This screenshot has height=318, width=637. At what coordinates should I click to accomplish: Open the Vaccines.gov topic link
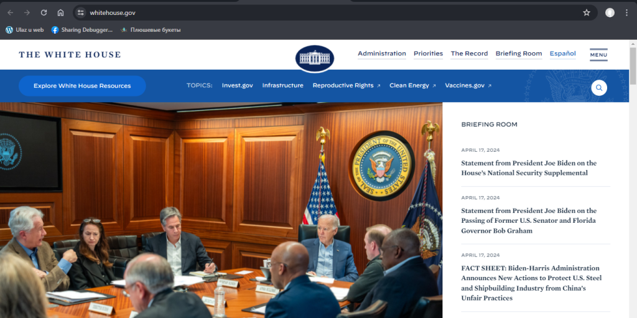(x=467, y=85)
